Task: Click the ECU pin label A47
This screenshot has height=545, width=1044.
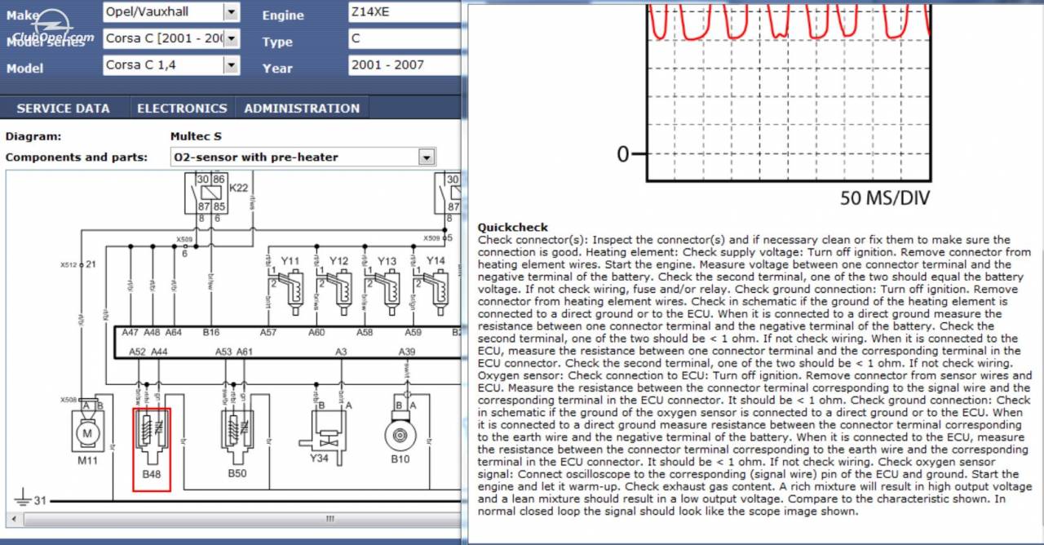Action: [130, 333]
